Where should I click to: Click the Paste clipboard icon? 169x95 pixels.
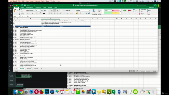[15, 11]
